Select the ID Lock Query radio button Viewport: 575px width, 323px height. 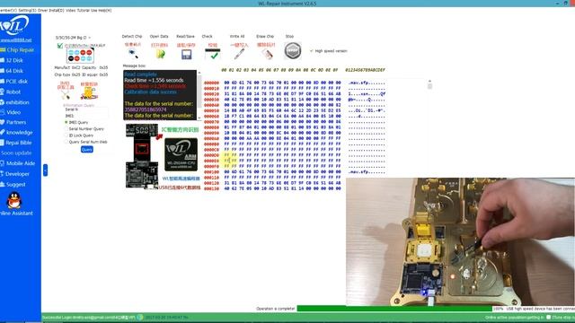tap(66, 135)
